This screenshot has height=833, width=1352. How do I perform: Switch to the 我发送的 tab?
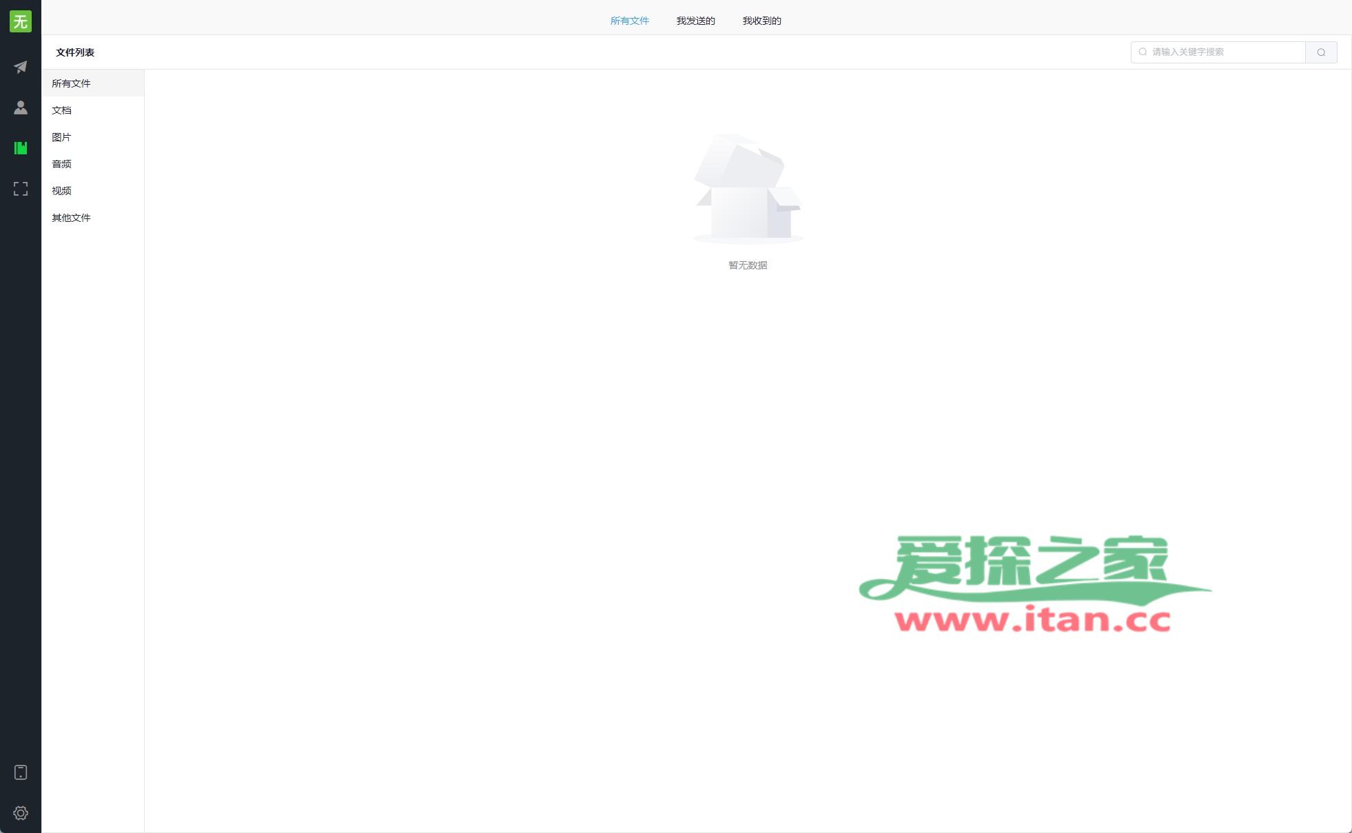[696, 21]
